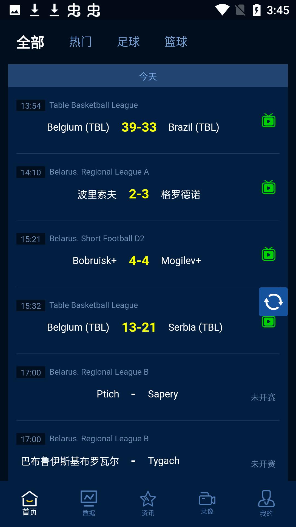The image size is (296, 527).
Task: Switch to the 足球 football tab
Action: coord(128,42)
